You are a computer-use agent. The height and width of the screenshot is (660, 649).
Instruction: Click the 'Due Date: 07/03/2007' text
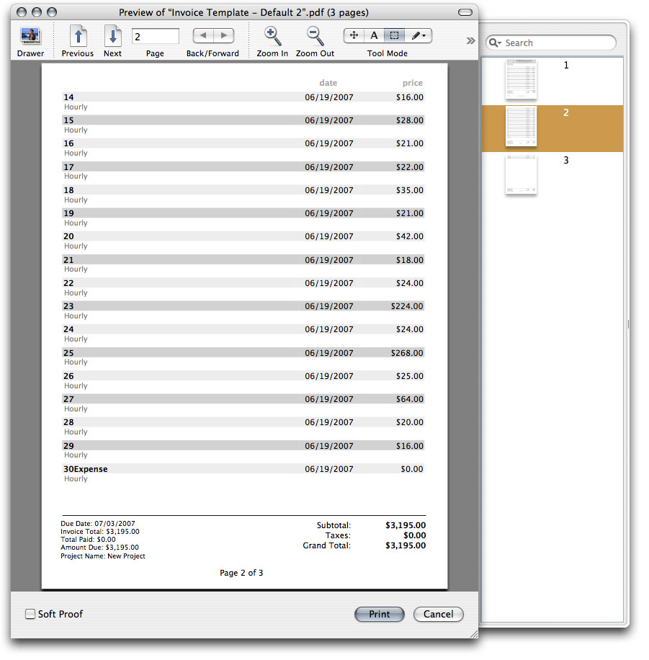coord(98,524)
